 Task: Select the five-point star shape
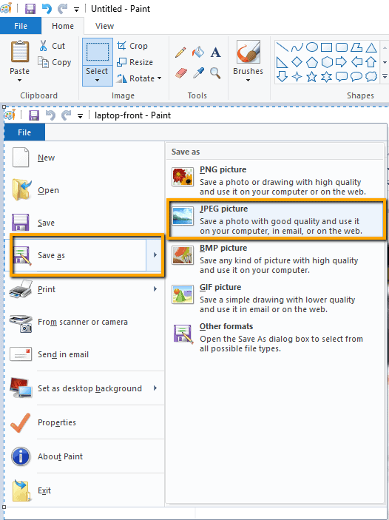tap(311, 77)
